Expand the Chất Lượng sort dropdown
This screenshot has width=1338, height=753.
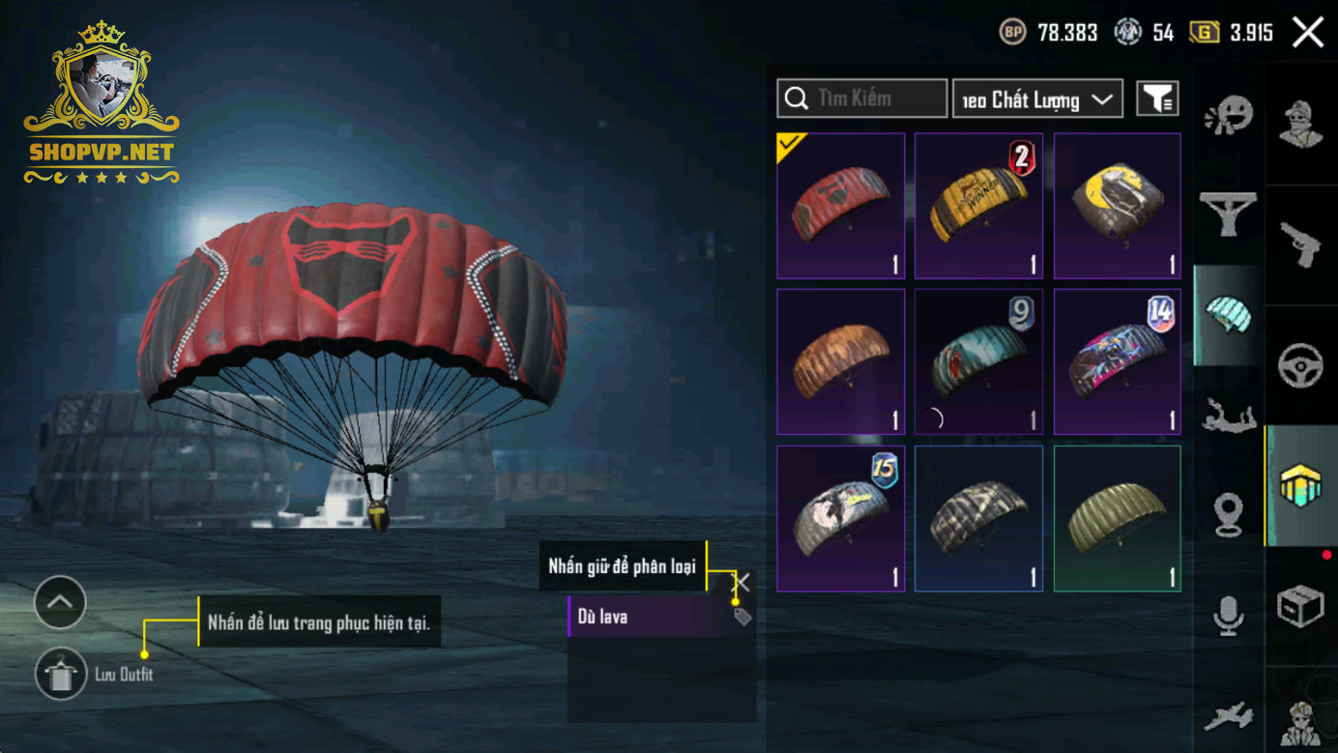pos(1037,99)
